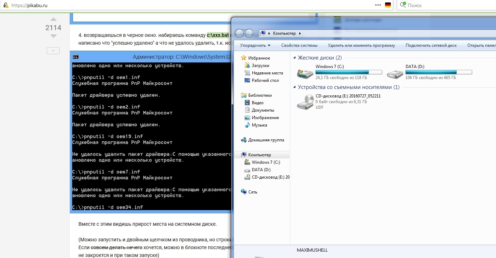496x258 pixels.
Task: Click Удалить или изменить программу
Action: pos(361,45)
